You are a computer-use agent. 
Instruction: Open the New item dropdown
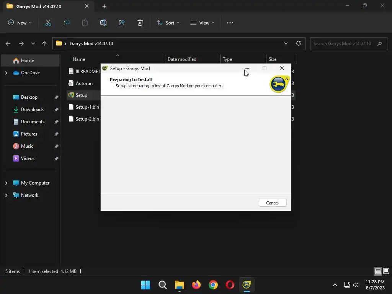(20, 23)
